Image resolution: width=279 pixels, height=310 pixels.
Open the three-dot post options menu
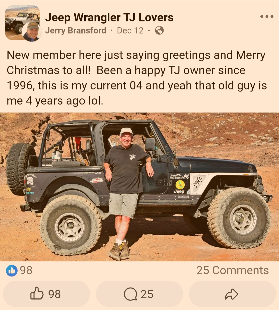click(267, 17)
